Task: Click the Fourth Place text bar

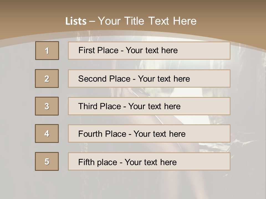Action: click(149, 133)
